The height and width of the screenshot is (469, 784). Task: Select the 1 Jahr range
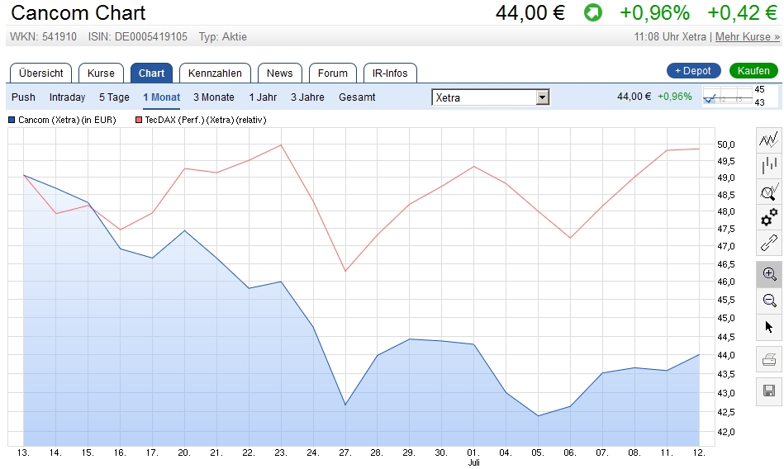pyautogui.click(x=263, y=97)
